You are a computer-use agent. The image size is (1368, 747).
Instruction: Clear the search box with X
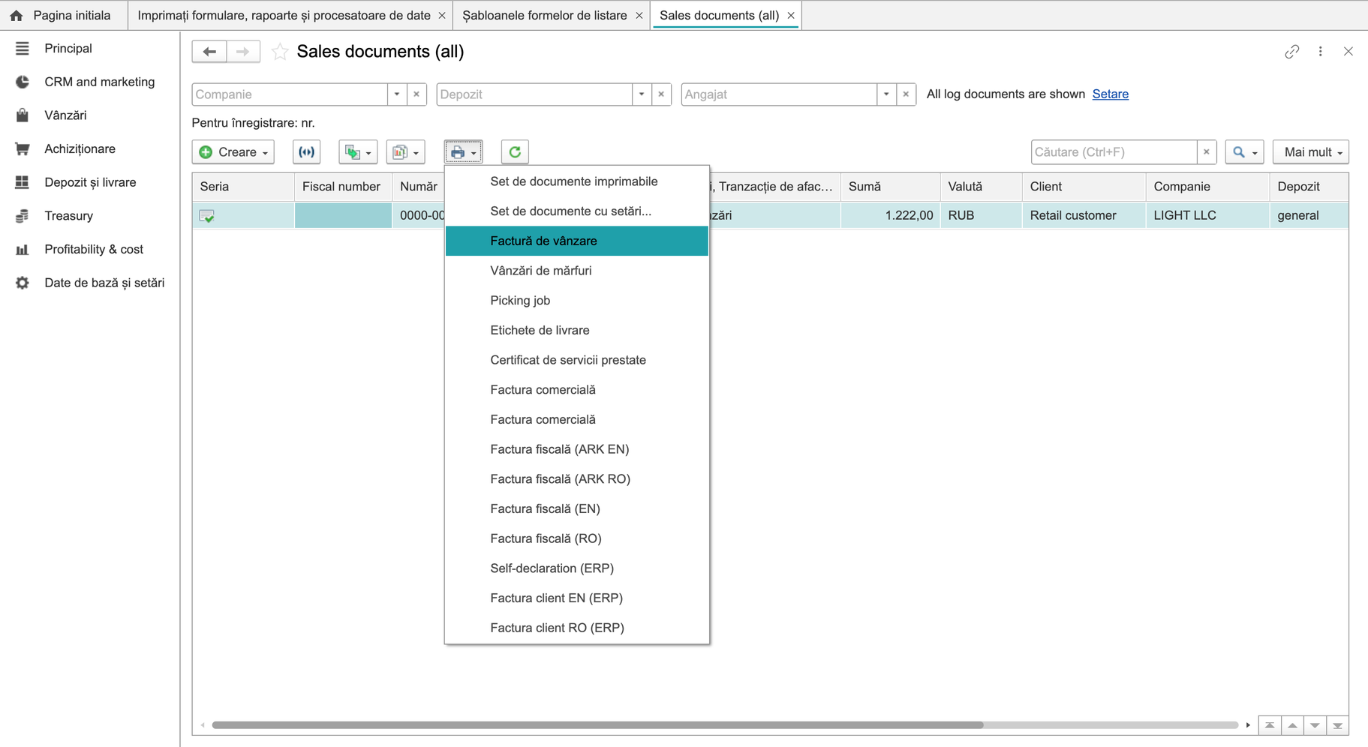(x=1207, y=152)
